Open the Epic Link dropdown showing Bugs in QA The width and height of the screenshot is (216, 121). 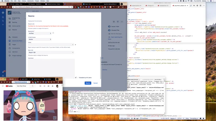(x=51, y=52)
